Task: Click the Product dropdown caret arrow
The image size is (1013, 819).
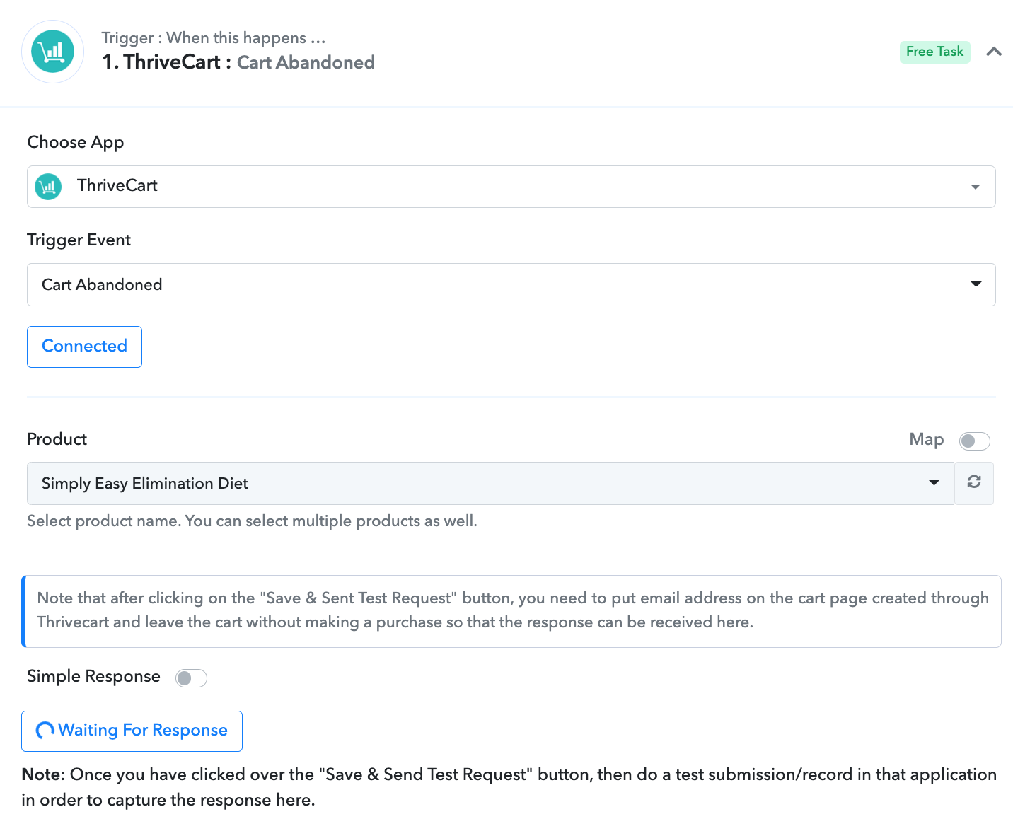Action: point(934,483)
